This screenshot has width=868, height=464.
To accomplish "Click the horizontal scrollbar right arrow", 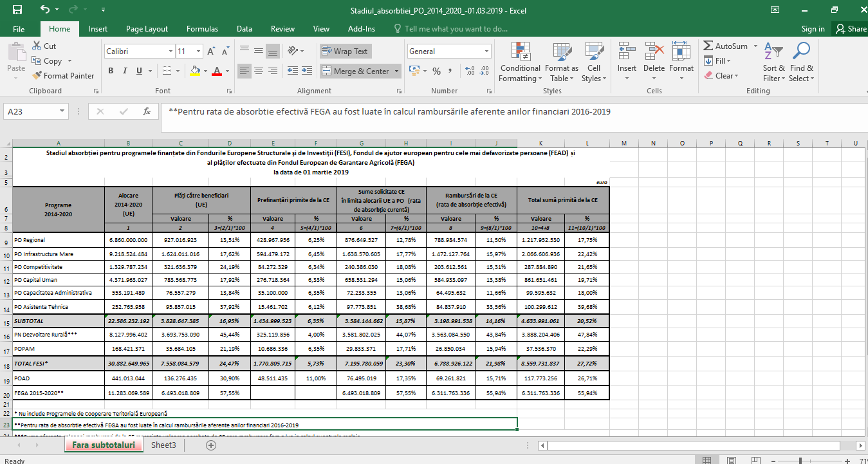I will pos(862,445).
